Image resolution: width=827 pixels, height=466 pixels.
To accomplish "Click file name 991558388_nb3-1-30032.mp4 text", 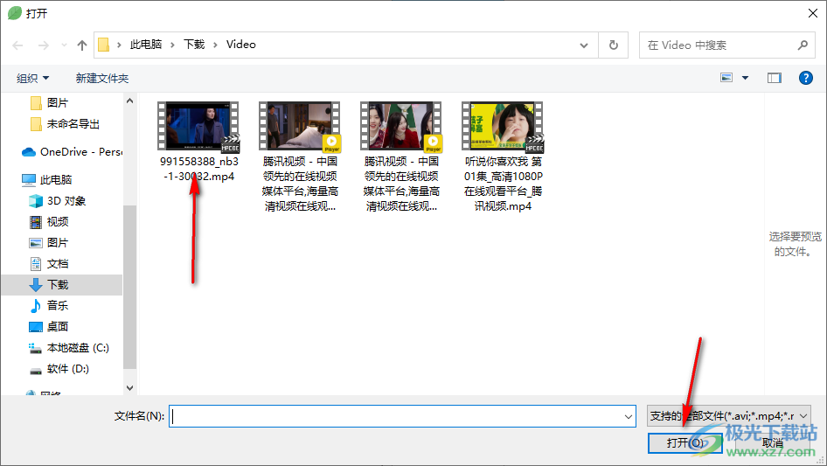I will 198,169.
